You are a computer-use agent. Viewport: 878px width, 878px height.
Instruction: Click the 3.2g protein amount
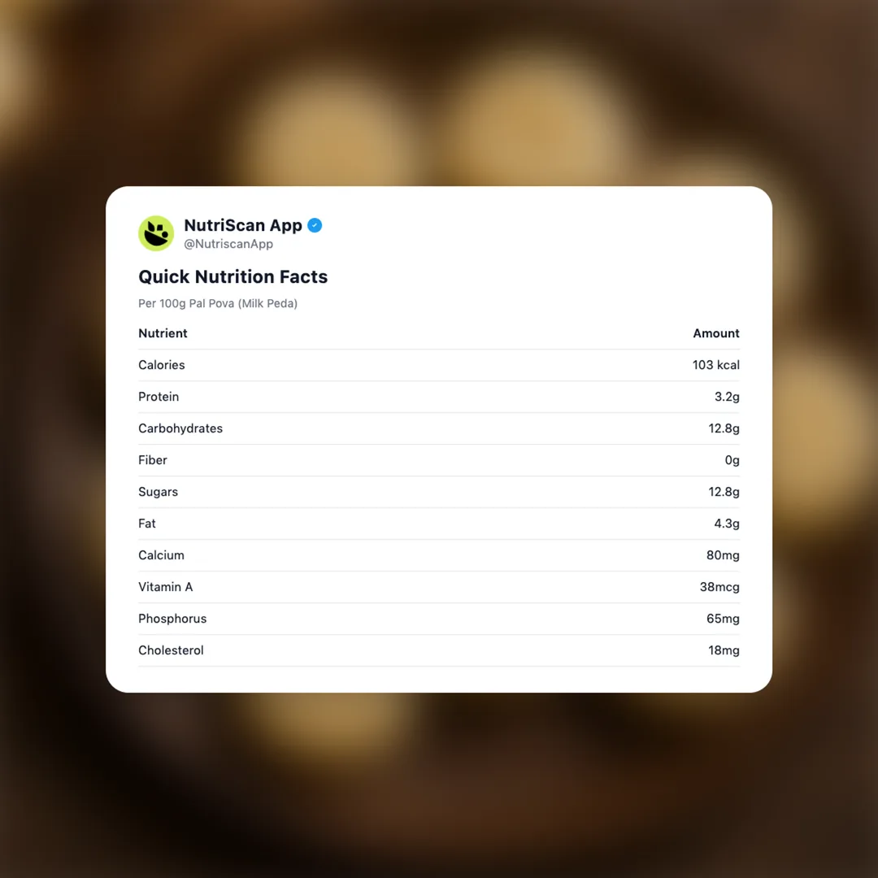(x=727, y=397)
